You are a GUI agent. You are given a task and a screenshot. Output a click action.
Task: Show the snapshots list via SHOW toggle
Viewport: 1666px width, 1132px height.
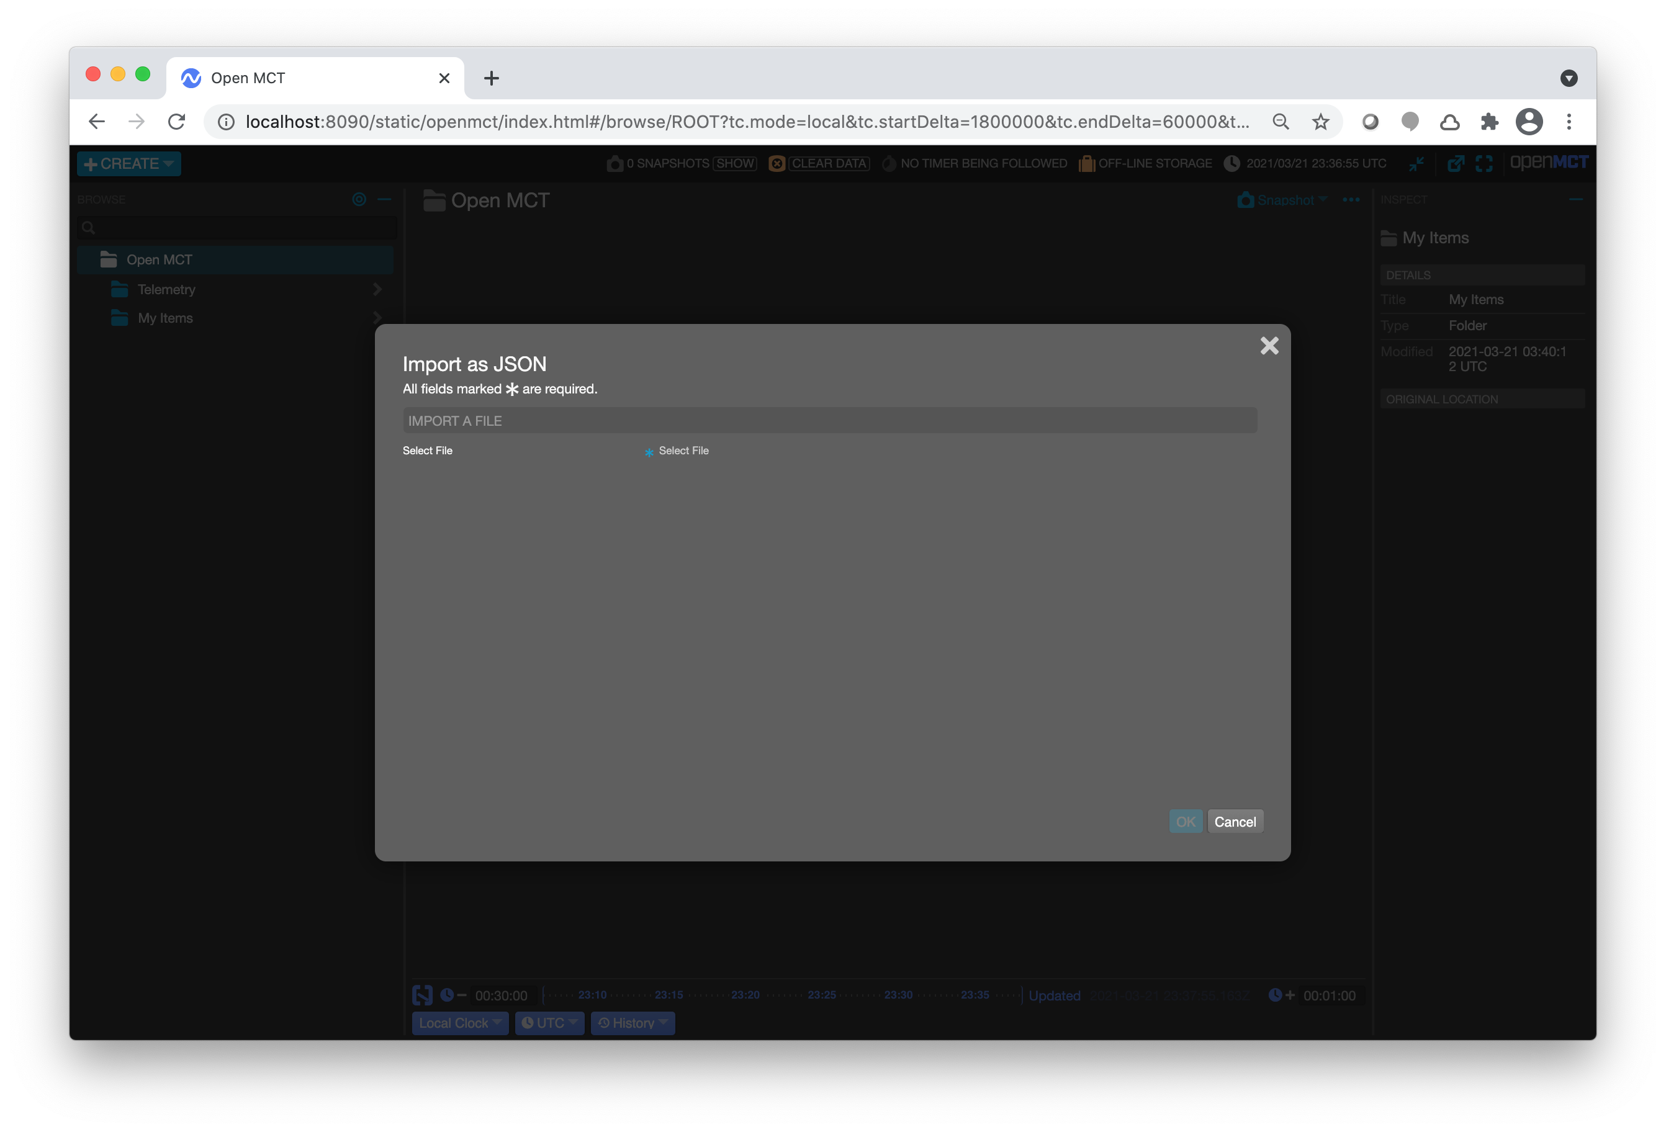pyautogui.click(x=735, y=163)
